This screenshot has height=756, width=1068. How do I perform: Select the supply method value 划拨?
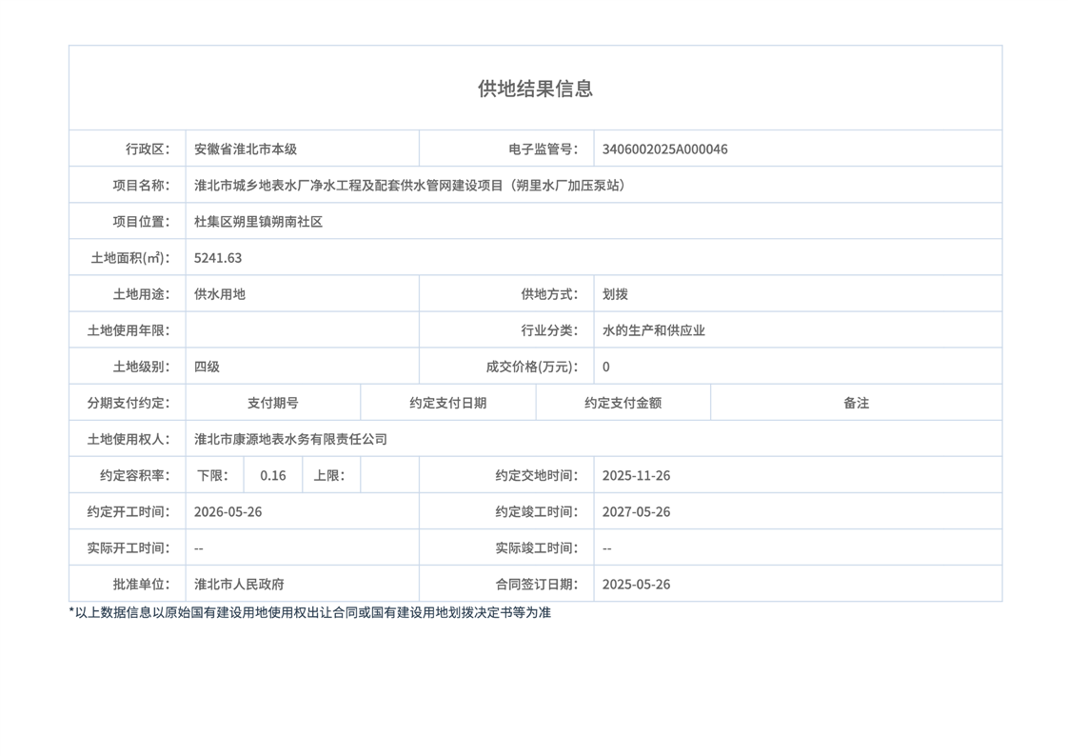[x=615, y=294]
